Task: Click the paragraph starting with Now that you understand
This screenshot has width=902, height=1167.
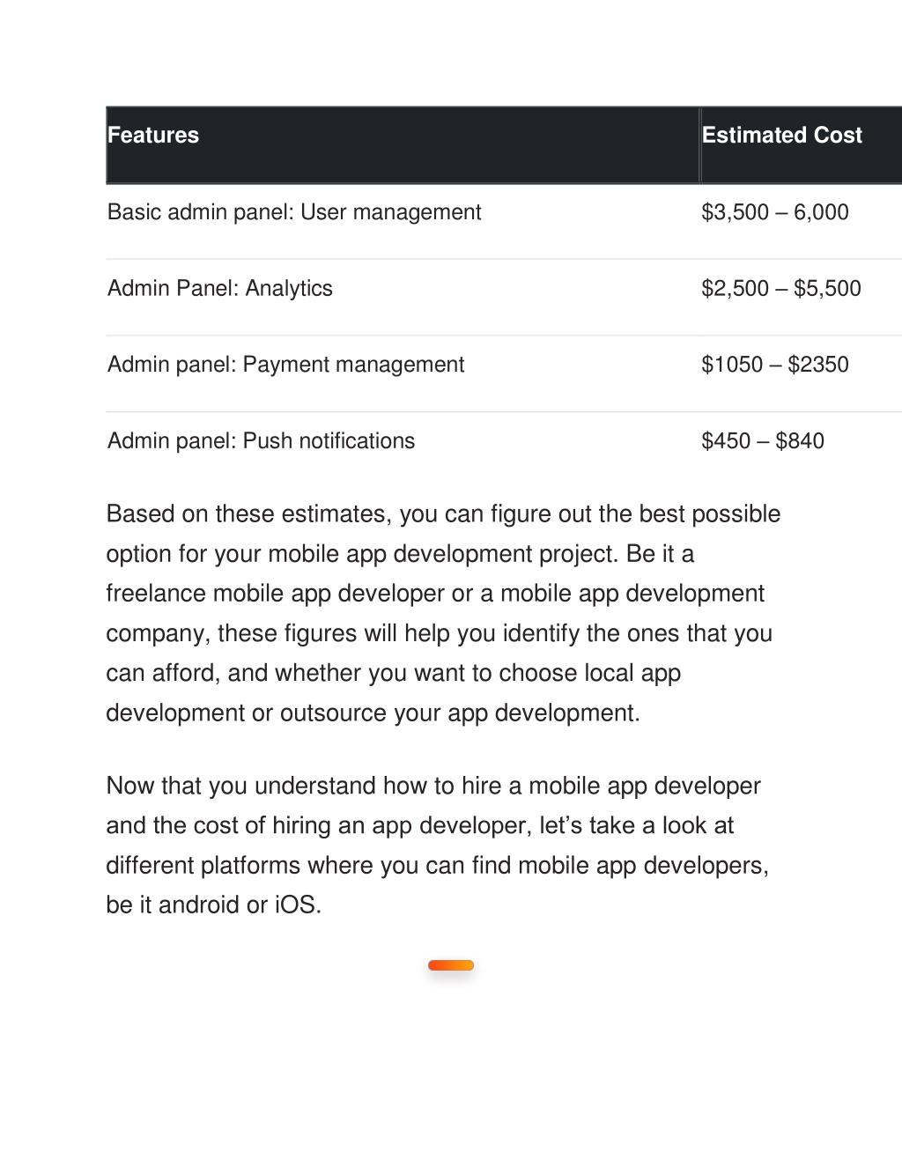Action: click(x=438, y=845)
